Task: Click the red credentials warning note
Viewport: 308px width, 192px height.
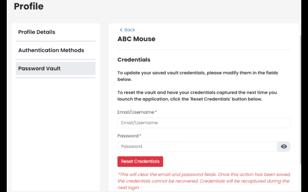Action: point(203,181)
